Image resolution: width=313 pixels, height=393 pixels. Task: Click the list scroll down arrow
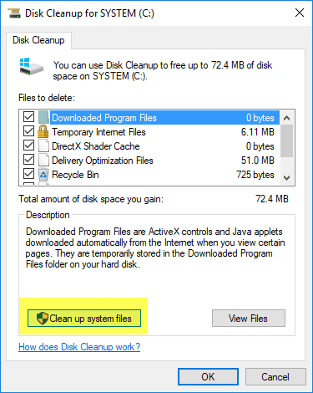pos(287,177)
